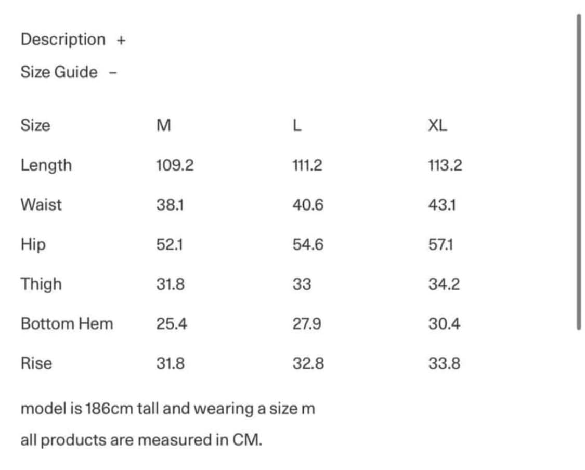The width and height of the screenshot is (585, 470).
Task: Click the Waist row label
Action: (x=41, y=205)
